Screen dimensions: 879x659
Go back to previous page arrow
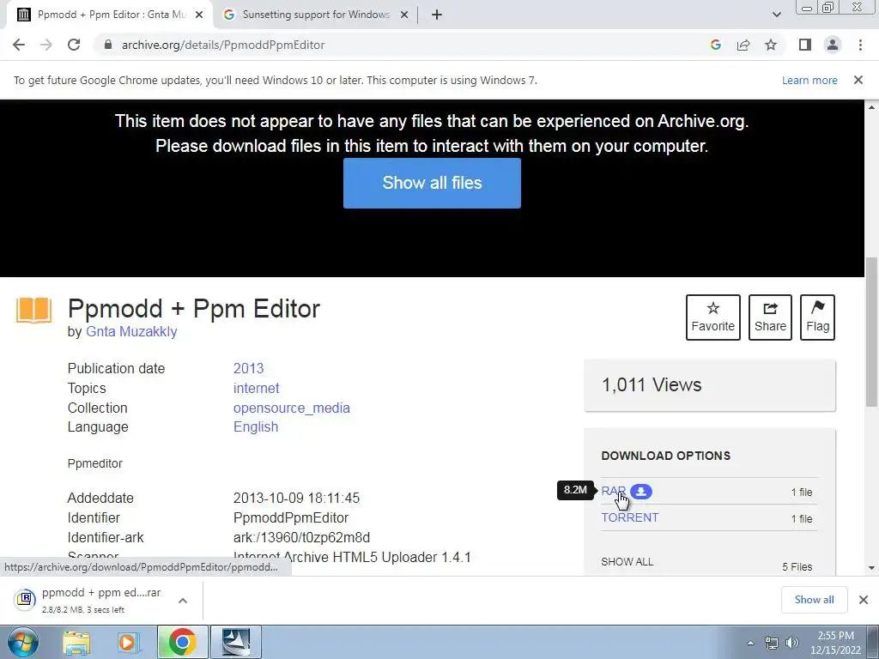(x=19, y=45)
